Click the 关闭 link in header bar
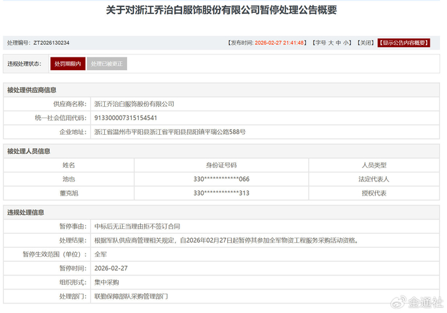 point(365,43)
